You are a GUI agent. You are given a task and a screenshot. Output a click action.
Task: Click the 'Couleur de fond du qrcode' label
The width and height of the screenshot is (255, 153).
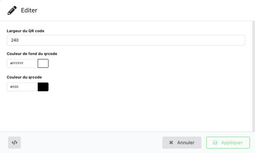coord(32,54)
